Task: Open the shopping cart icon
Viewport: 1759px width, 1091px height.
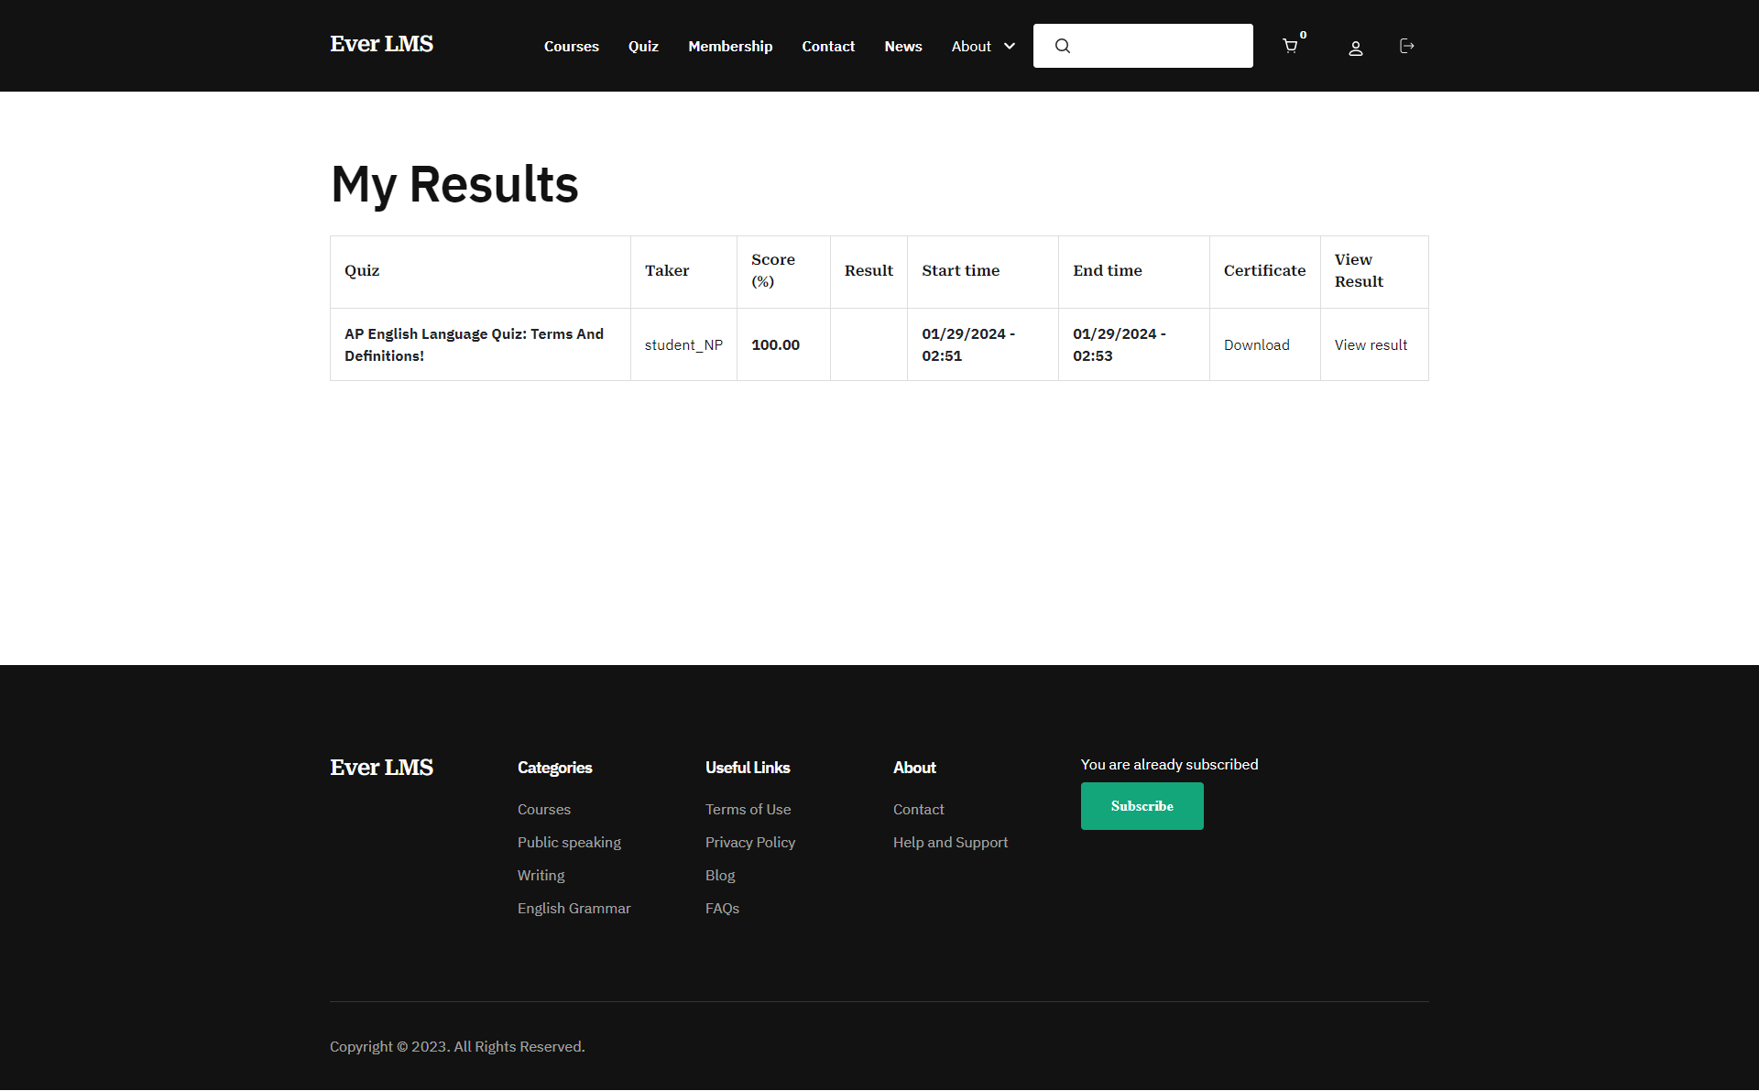Action: [x=1290, y=46]
